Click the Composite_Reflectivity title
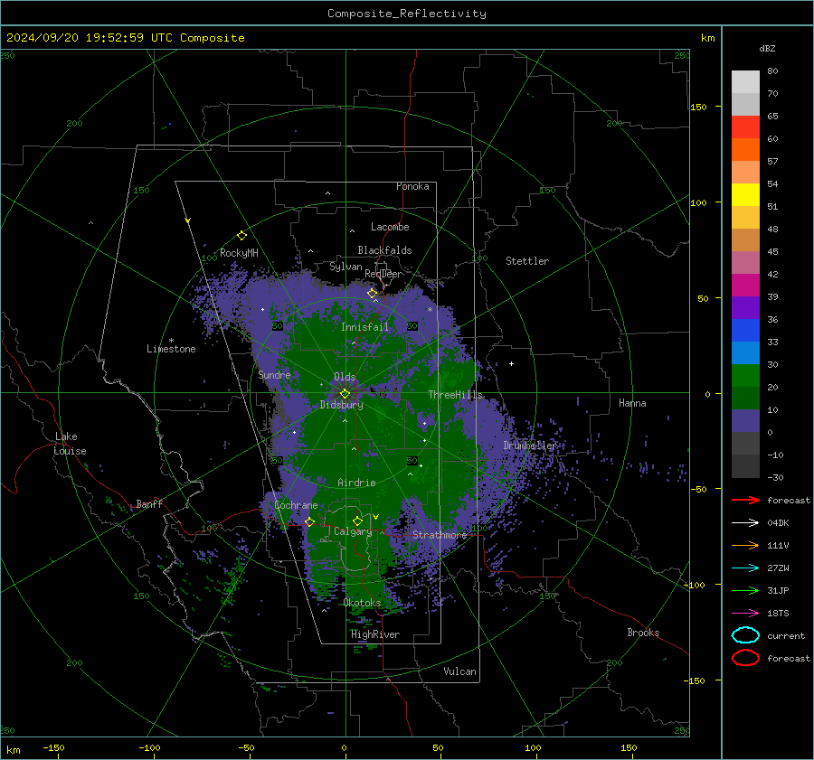 [x=407, y=14]
